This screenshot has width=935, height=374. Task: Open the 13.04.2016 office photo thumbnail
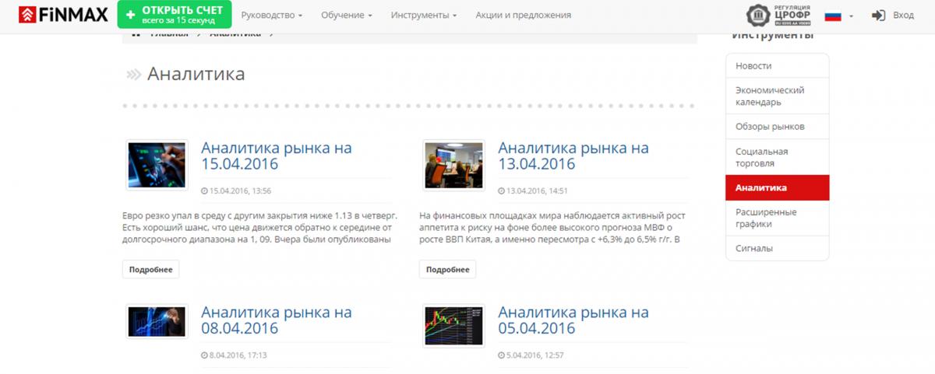(x=453, y=165)
